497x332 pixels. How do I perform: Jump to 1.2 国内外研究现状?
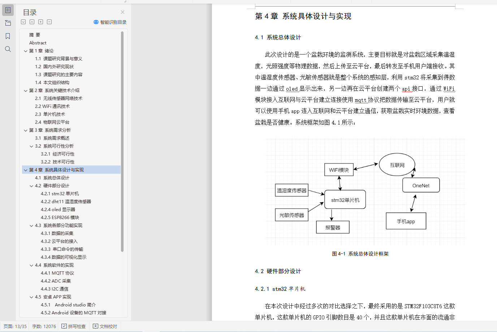click(54, 67)
